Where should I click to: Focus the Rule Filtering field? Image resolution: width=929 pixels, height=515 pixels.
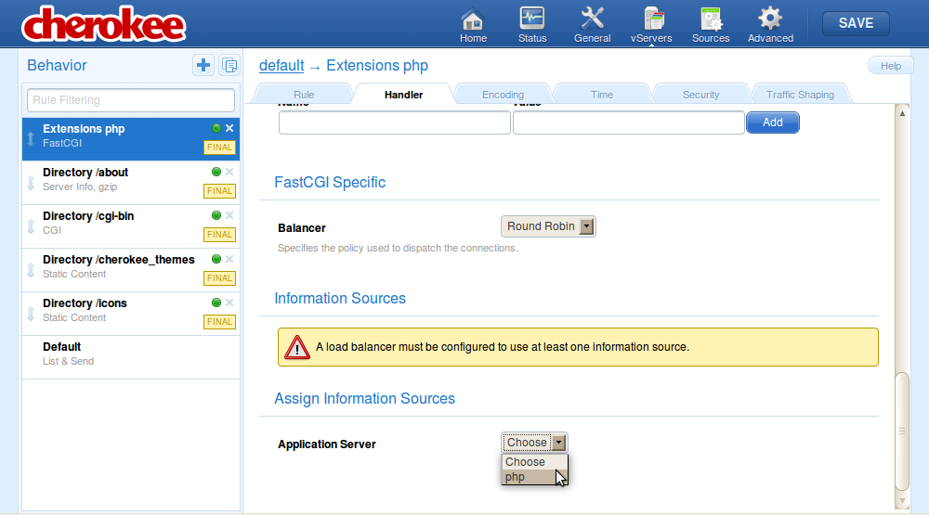click(131, 100)
